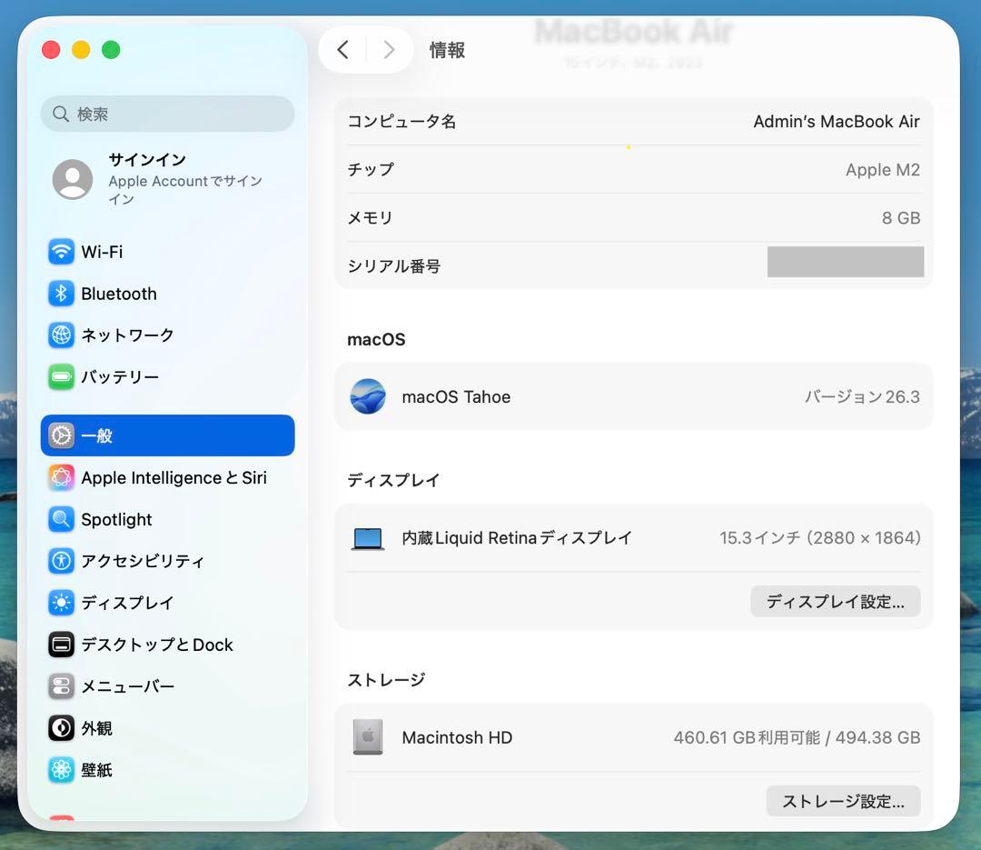Click the ネットワーク globe icon
This screenshot has width=981, height=850.
pos(60,335)
